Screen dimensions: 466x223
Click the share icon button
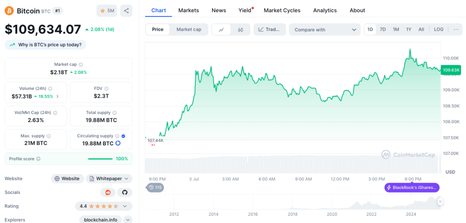[127, 11]
